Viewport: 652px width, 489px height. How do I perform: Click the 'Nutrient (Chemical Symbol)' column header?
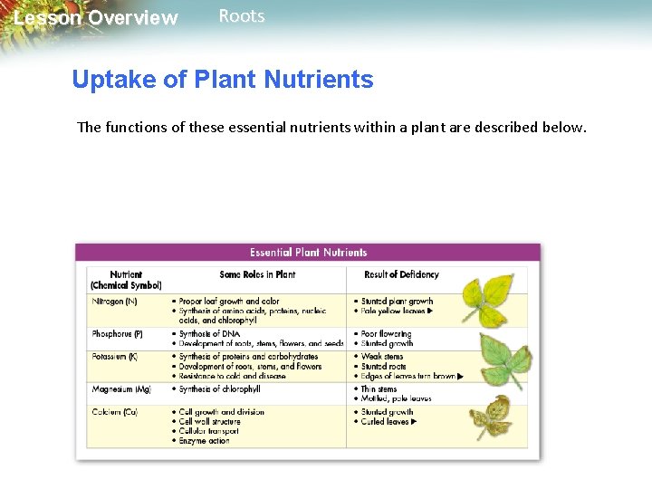pyautogui.click(x=126, y=280)
